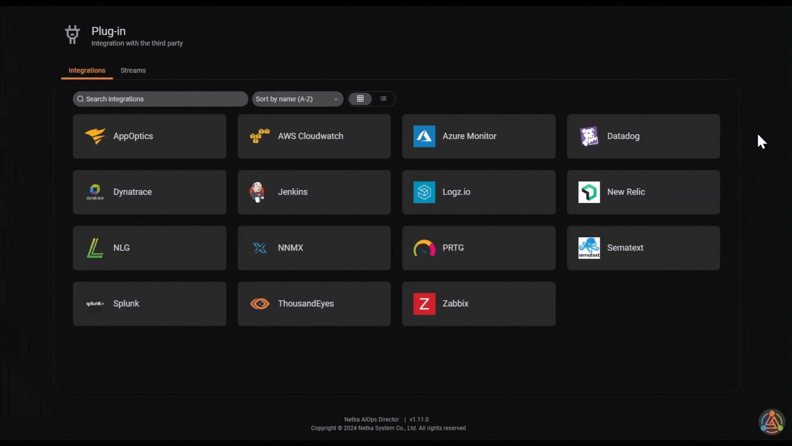Click the Plug-in page title
Screen dimensions: 792x446
pos(108,31)
